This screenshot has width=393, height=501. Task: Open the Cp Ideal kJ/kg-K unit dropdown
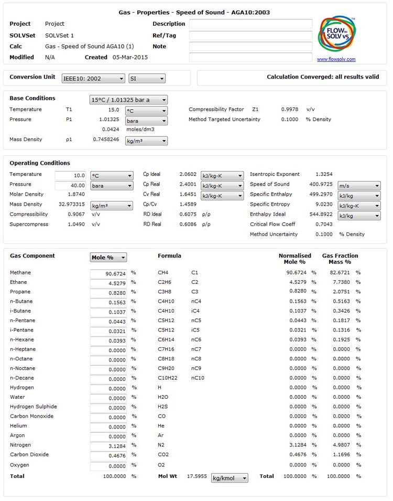(x=222, y=176)
